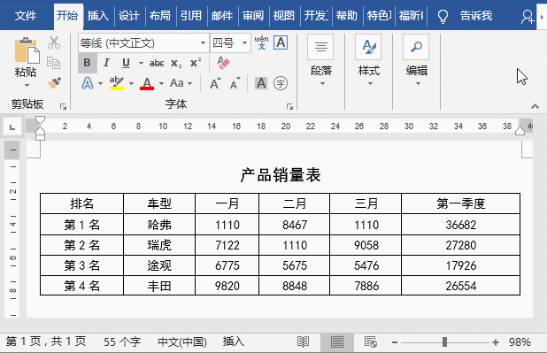Switch to Read Mode view icon

coord(303,342)
